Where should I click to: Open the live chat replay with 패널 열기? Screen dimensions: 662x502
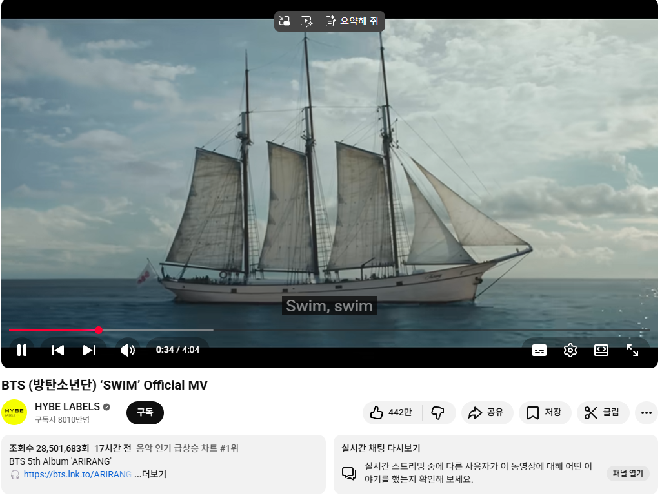(x=628, y=473)
